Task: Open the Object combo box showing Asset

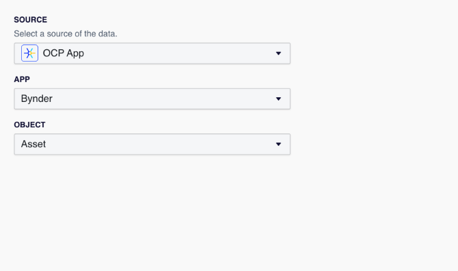Action: [152, 144]
